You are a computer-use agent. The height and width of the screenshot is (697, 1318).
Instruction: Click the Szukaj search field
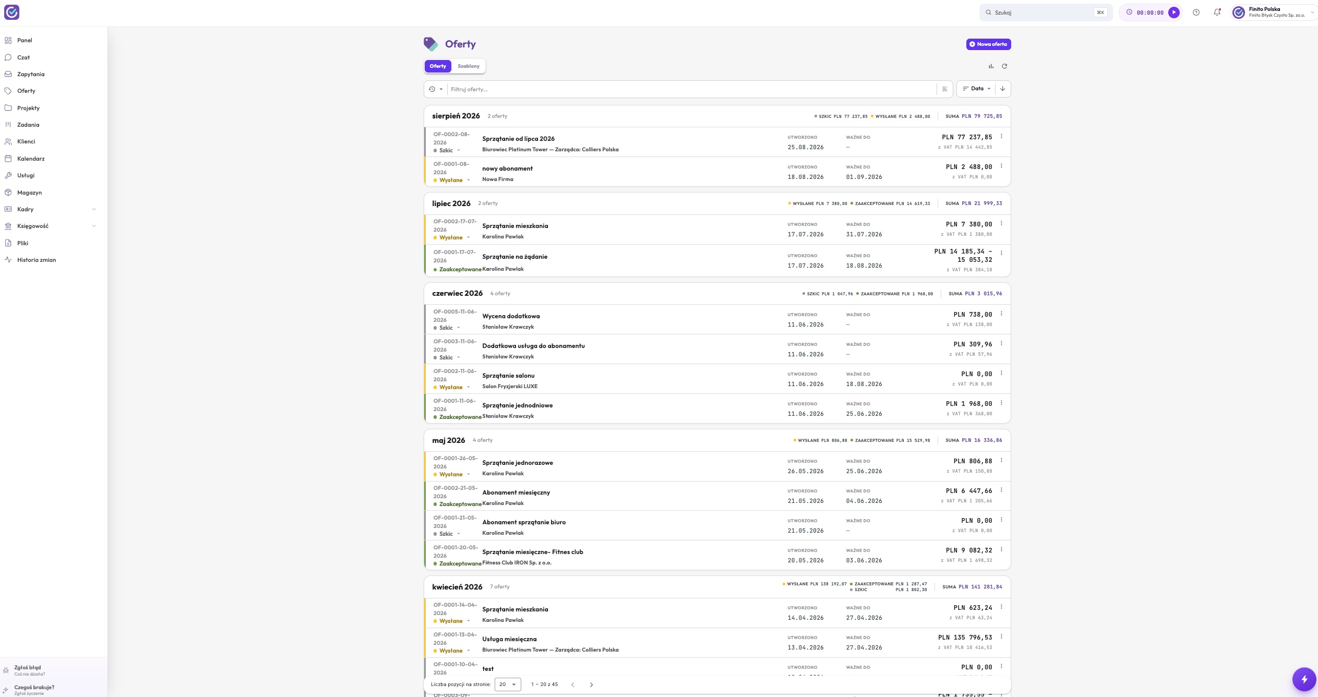1046,13
